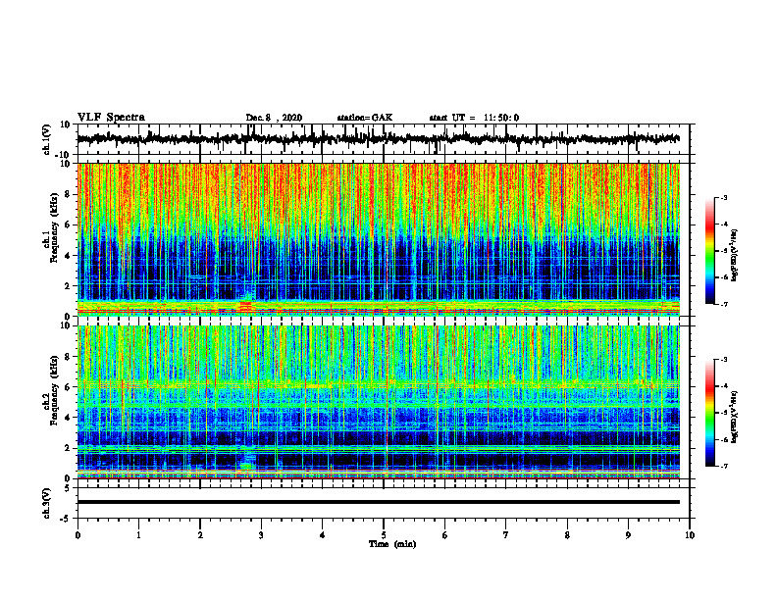The image size is (777, 600).
Task: Click the ch.2 spectrogram panel
Action: pos(379,402)
